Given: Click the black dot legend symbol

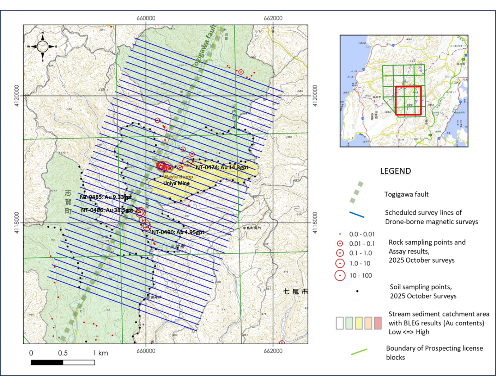Looking at the screenshot, I should pyautogui.click(x=357, y=292).
